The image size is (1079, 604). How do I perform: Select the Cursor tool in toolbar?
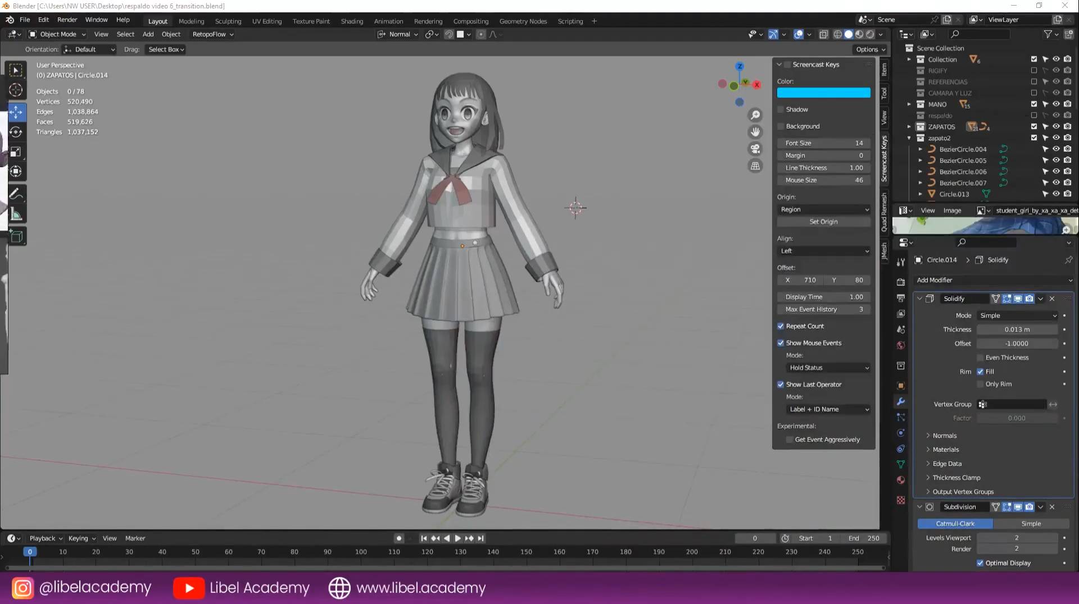click(16, 90)
